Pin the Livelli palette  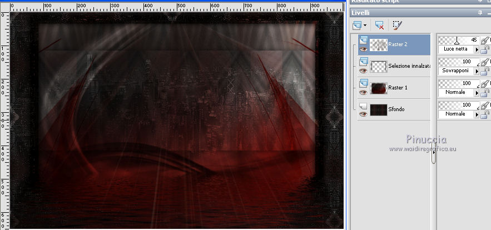coord(480,13)
